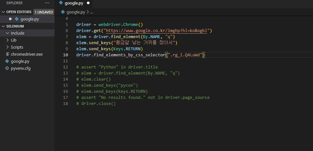Viewport: 313px width, 151px height.
Task: Click webdriver.Chrome() on line 5
Action: 121,25
